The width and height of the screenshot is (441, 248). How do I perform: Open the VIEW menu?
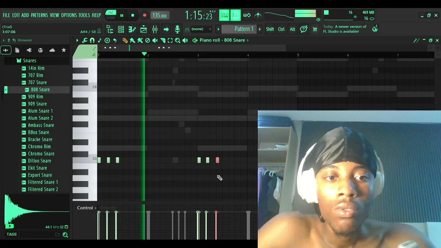(54, 15)
